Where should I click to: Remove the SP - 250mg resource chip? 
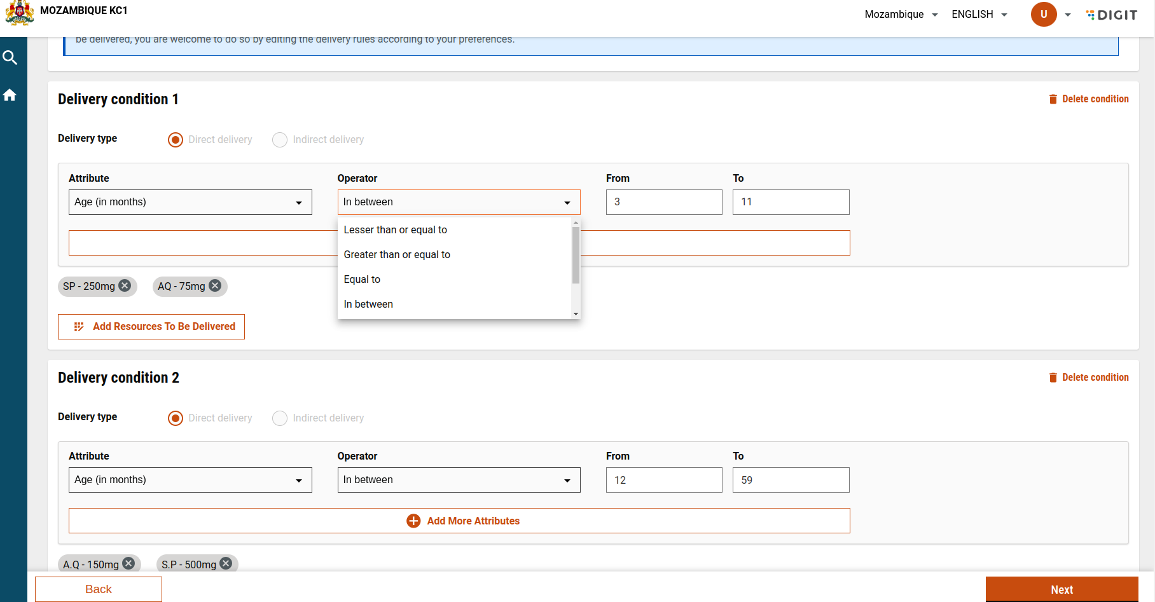click(125, 286)
